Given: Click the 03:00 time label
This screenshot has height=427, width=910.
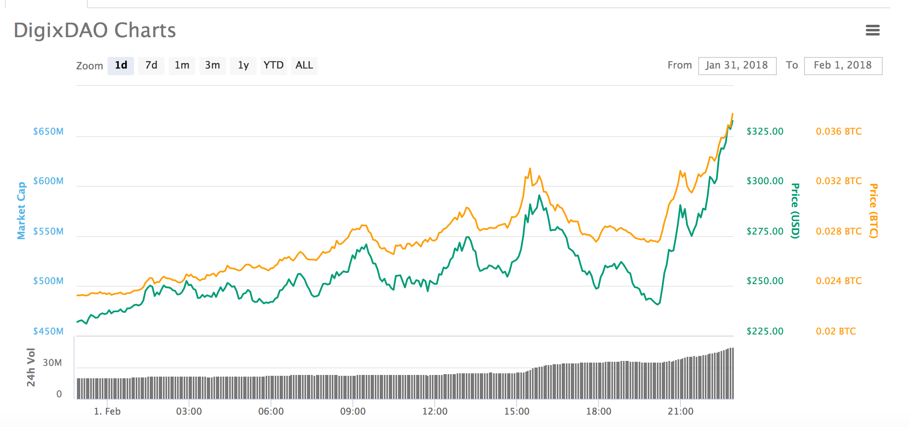Looking at the screenshot, I should [189, 411].
